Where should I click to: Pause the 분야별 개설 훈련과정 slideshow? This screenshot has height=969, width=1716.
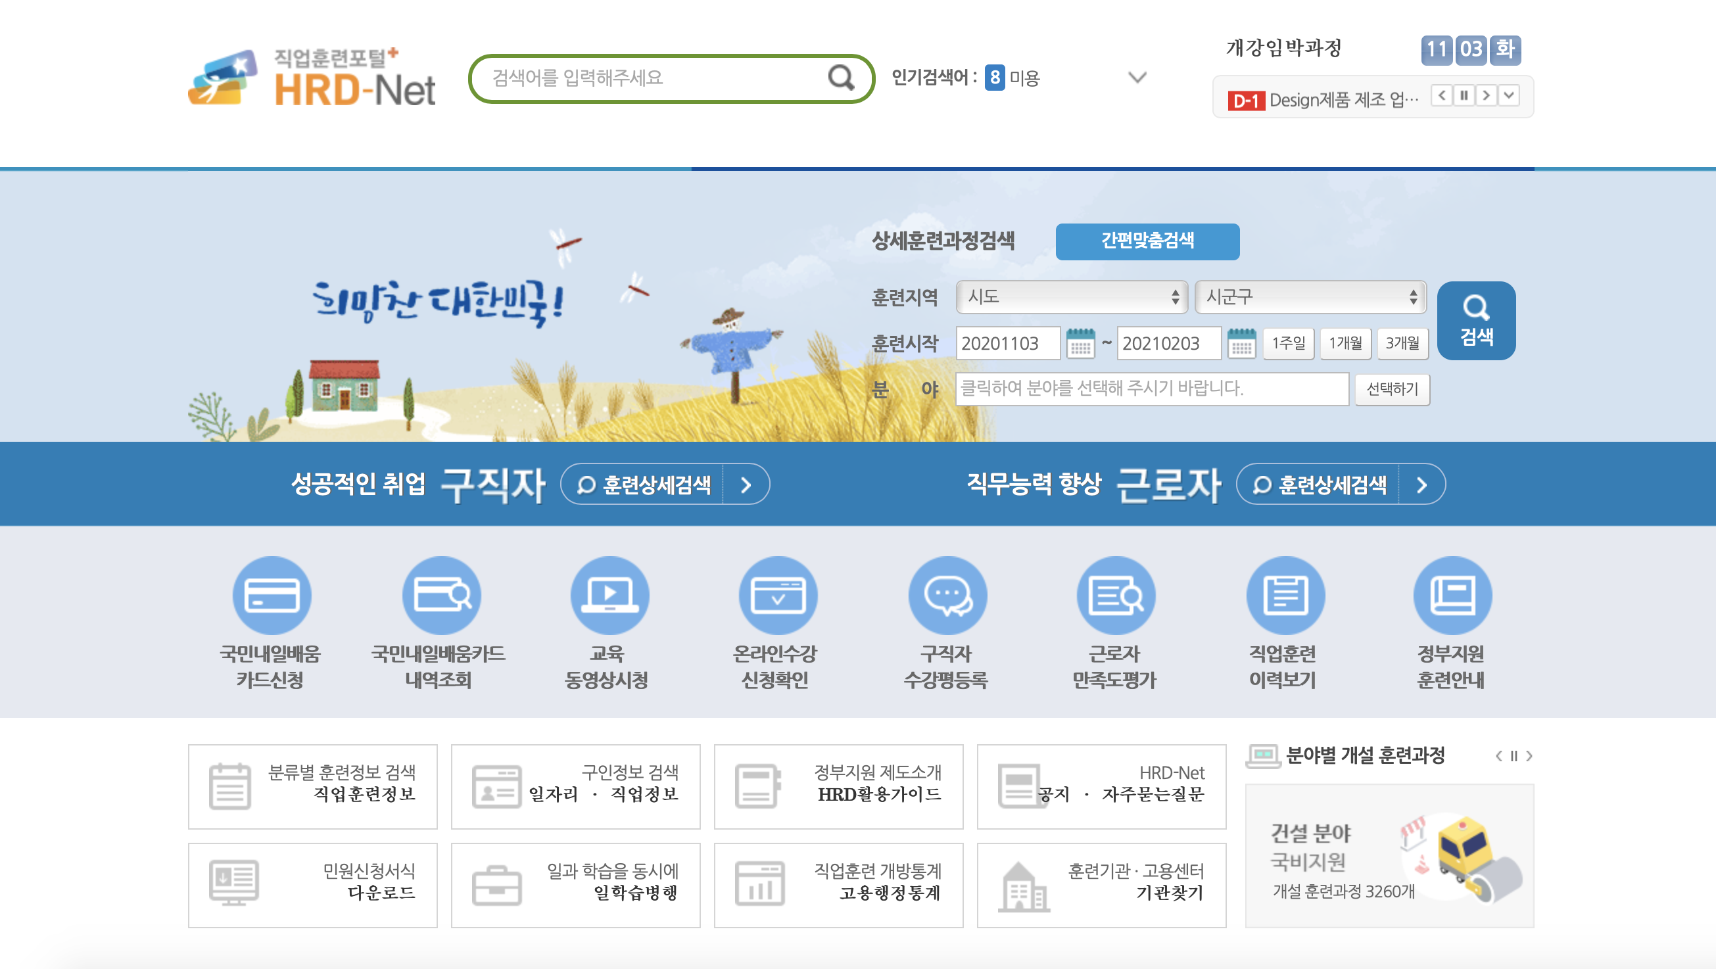click(1513, 756)
